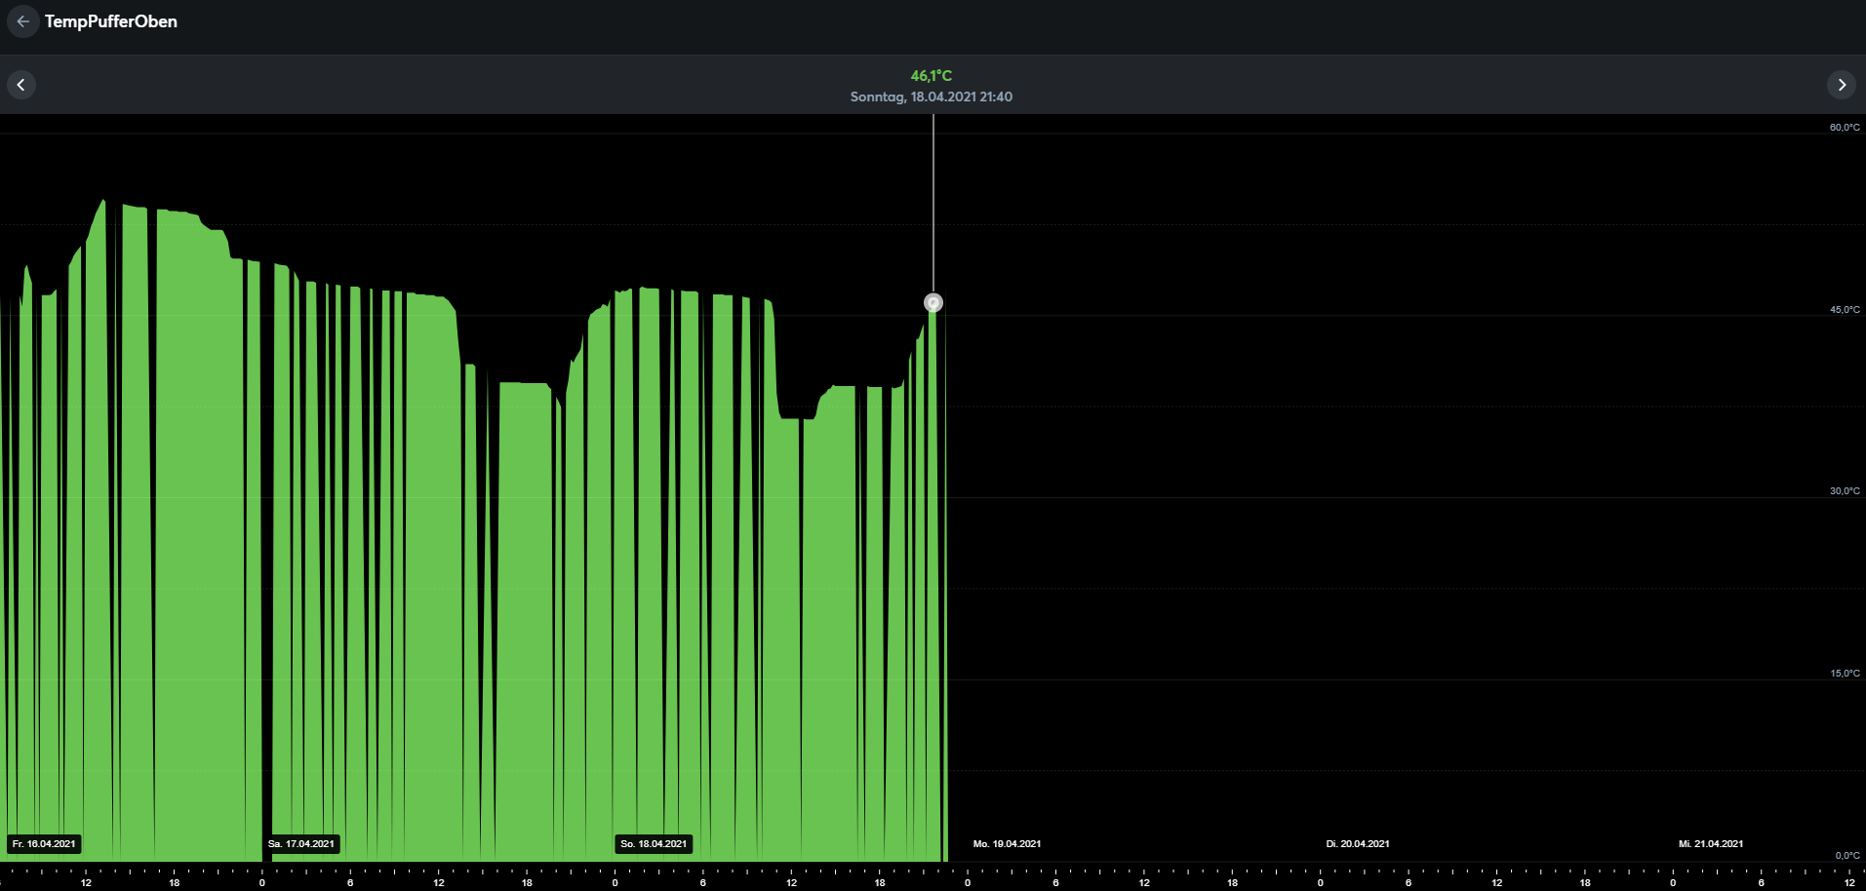Advance to the next time period
1866x891 pixels.
click(x=1841, y=85)
